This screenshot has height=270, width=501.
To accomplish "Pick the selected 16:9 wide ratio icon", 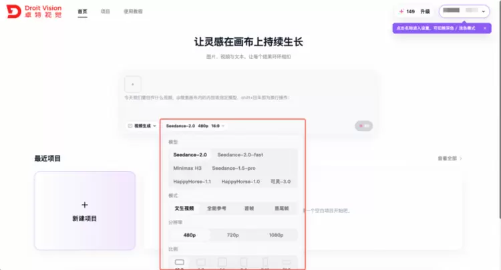I will [x=179, y=263].
